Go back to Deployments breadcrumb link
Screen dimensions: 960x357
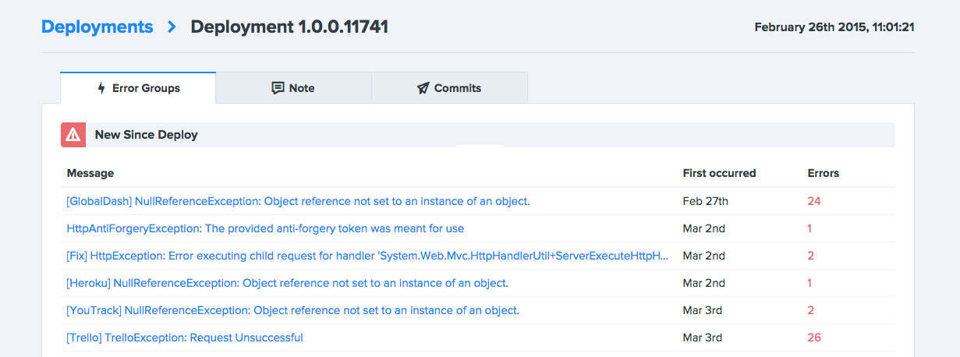tap(97, 27)
